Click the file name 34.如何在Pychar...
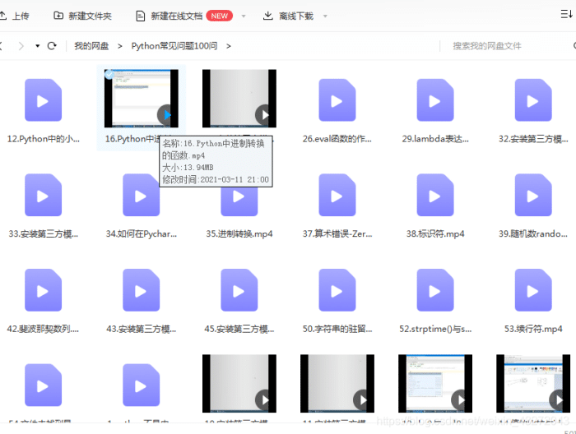This screenshot has width=576, height=434. [x=141, y=234]
